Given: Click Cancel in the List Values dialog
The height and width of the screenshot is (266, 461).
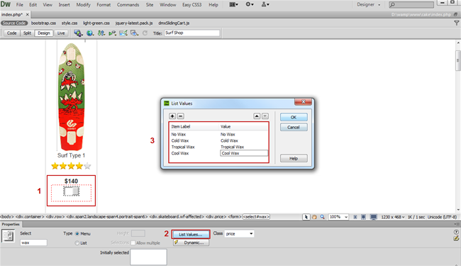Looking at the screenshot, I should tap(294, 127).
